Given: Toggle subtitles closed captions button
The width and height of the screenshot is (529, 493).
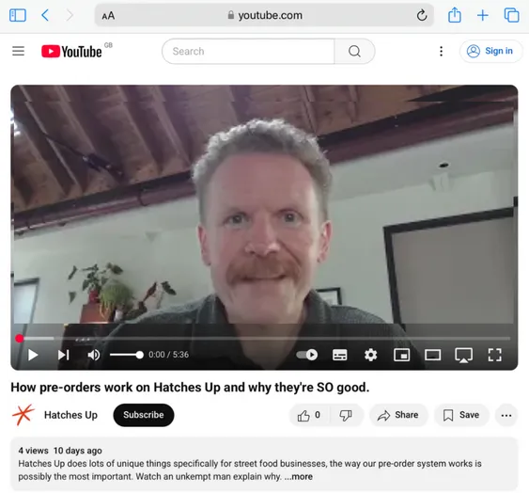Looking at the screenshot, I should point(339,355).
